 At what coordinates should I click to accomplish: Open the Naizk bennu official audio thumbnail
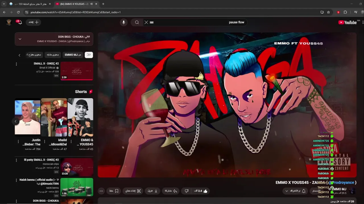[x=77, y=187]
